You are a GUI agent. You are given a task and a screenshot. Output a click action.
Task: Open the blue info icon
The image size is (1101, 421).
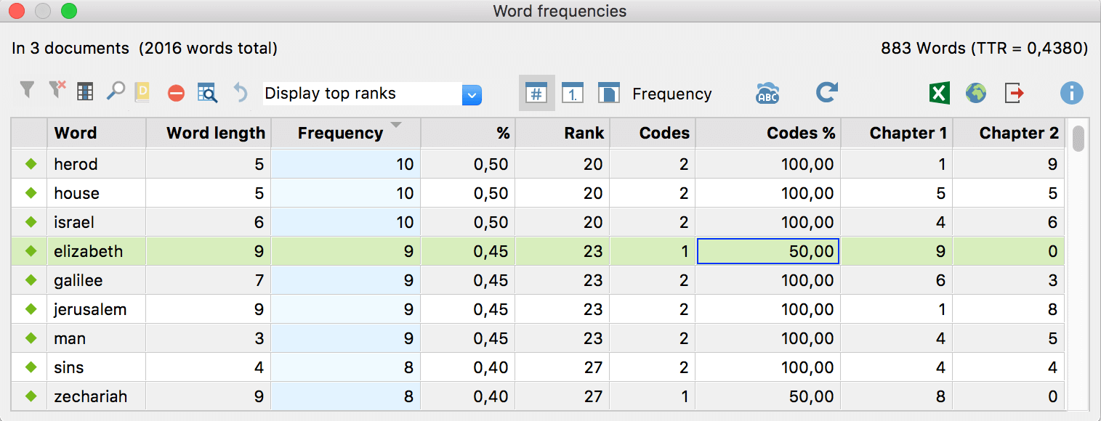pyautogui.click(x=1072, y=93)
